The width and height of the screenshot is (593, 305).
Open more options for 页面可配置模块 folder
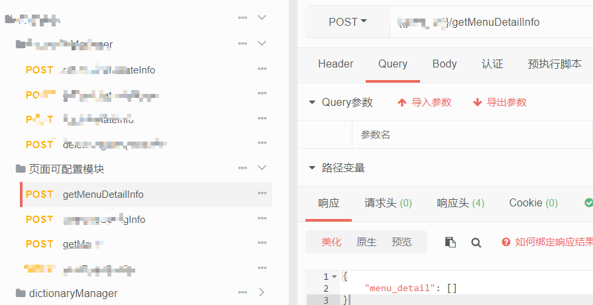(x=243, y=168)
